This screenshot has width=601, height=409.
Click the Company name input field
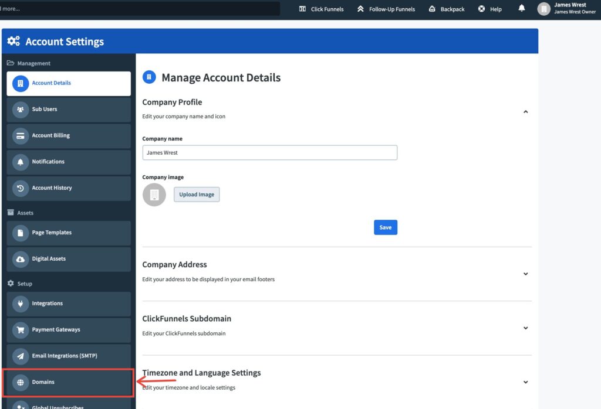[269, 152]
